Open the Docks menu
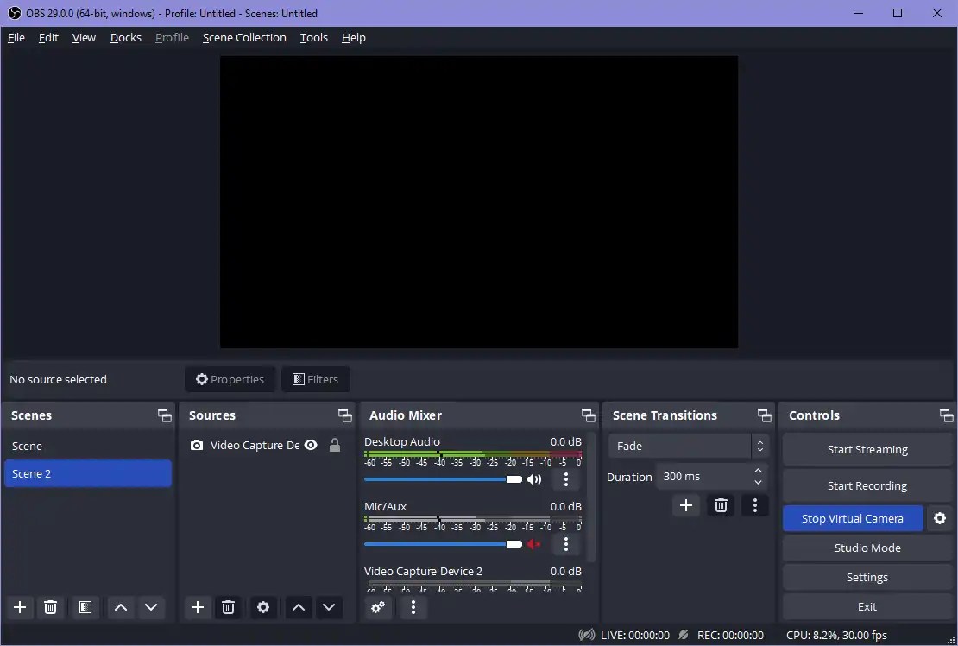Image resolution: width=958 pixels, height=646 pixels. (125, 37)
